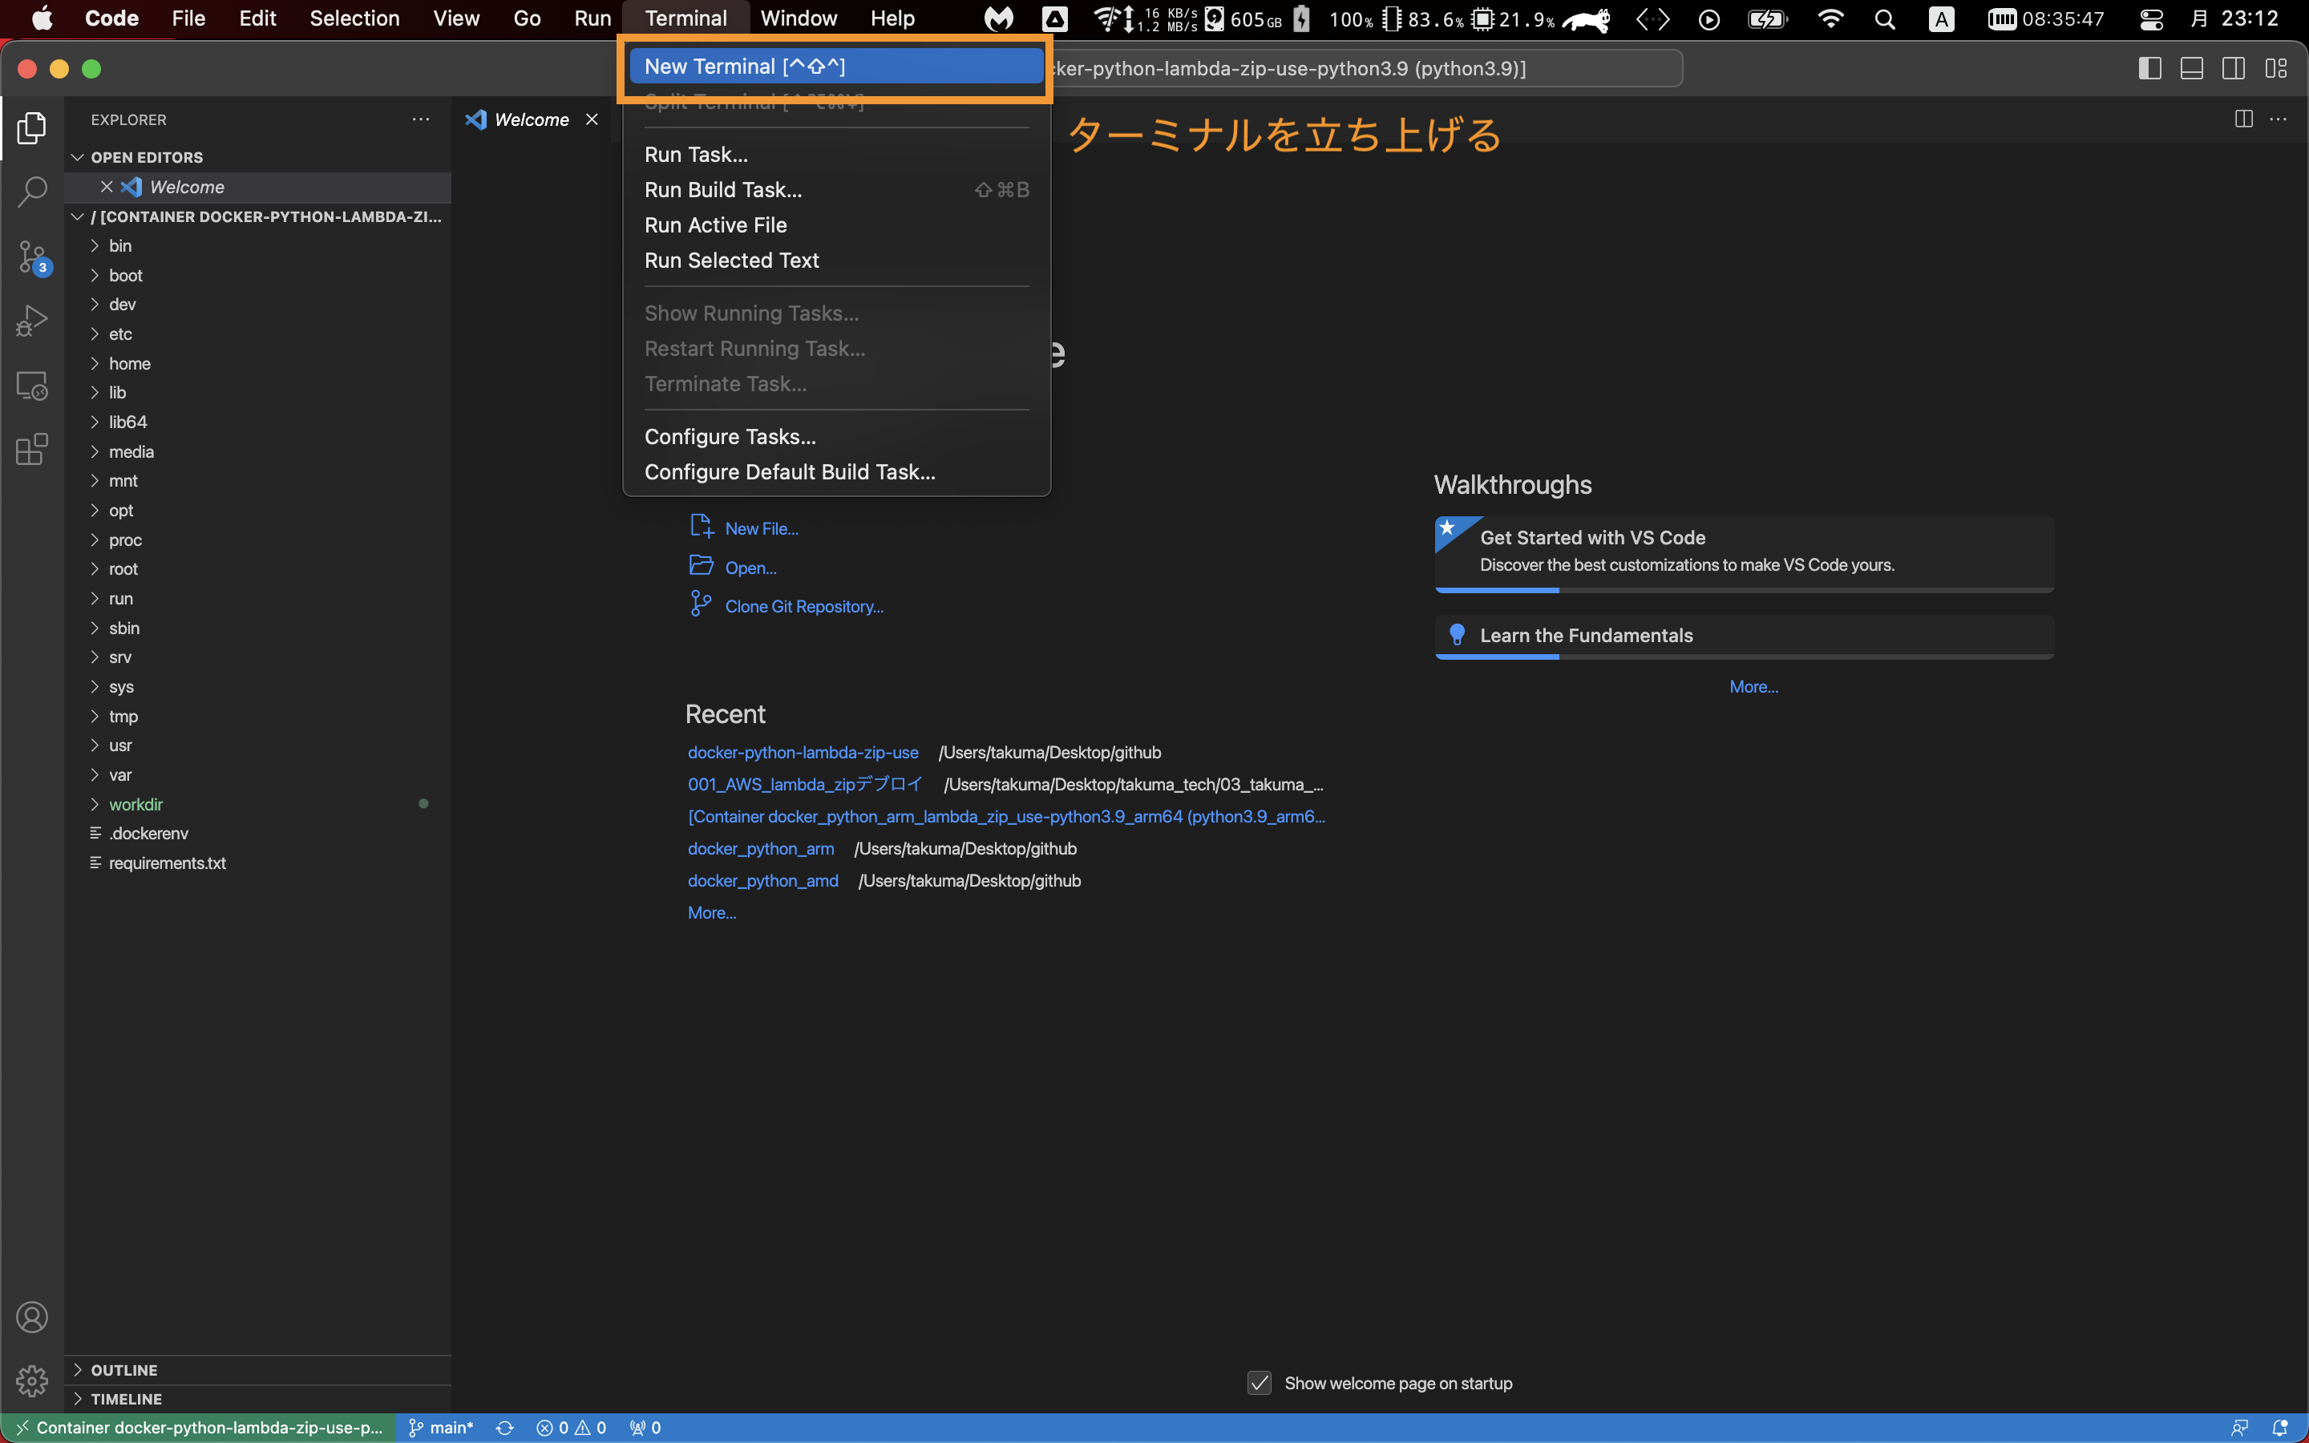Click the main* branch indicator in status bar
This screenshot has width=2309, height=1443.
pos(442,1427)
